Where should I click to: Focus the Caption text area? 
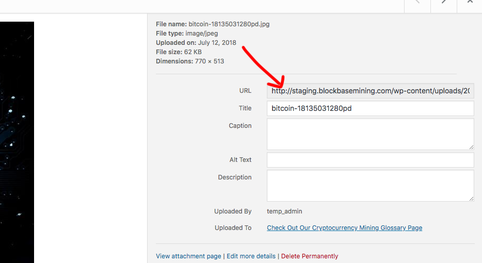tap(370, 134)
